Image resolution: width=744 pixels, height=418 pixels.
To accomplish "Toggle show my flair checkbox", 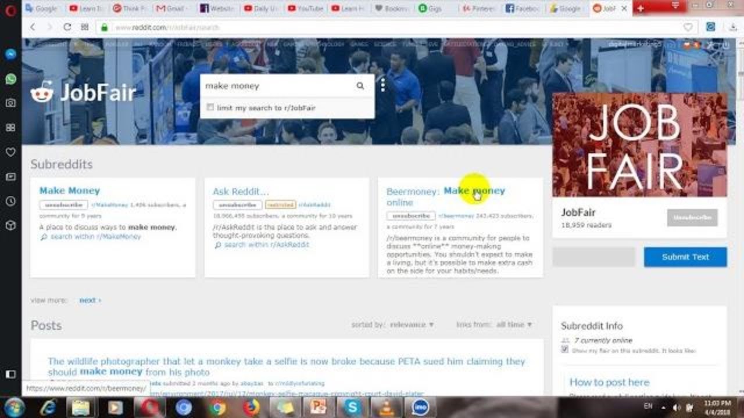I will point(565,349).
